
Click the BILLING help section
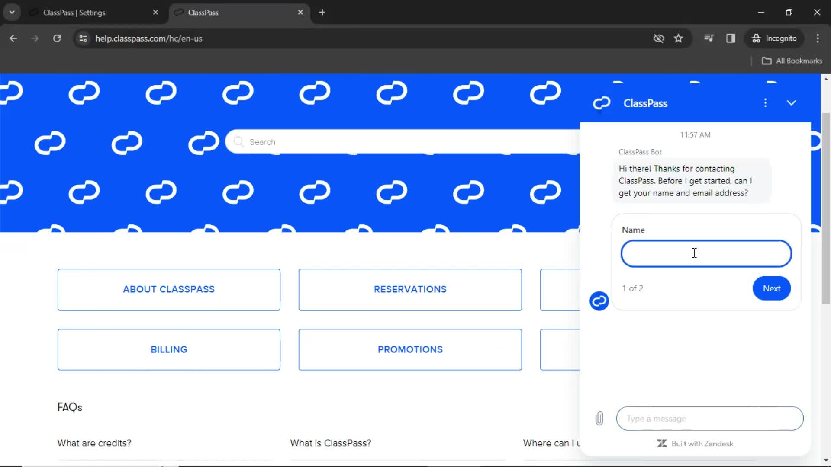[169, 349]
